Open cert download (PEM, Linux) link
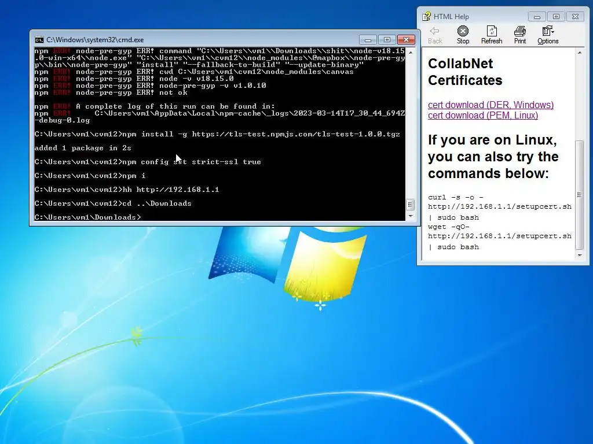 coord(483,115)
